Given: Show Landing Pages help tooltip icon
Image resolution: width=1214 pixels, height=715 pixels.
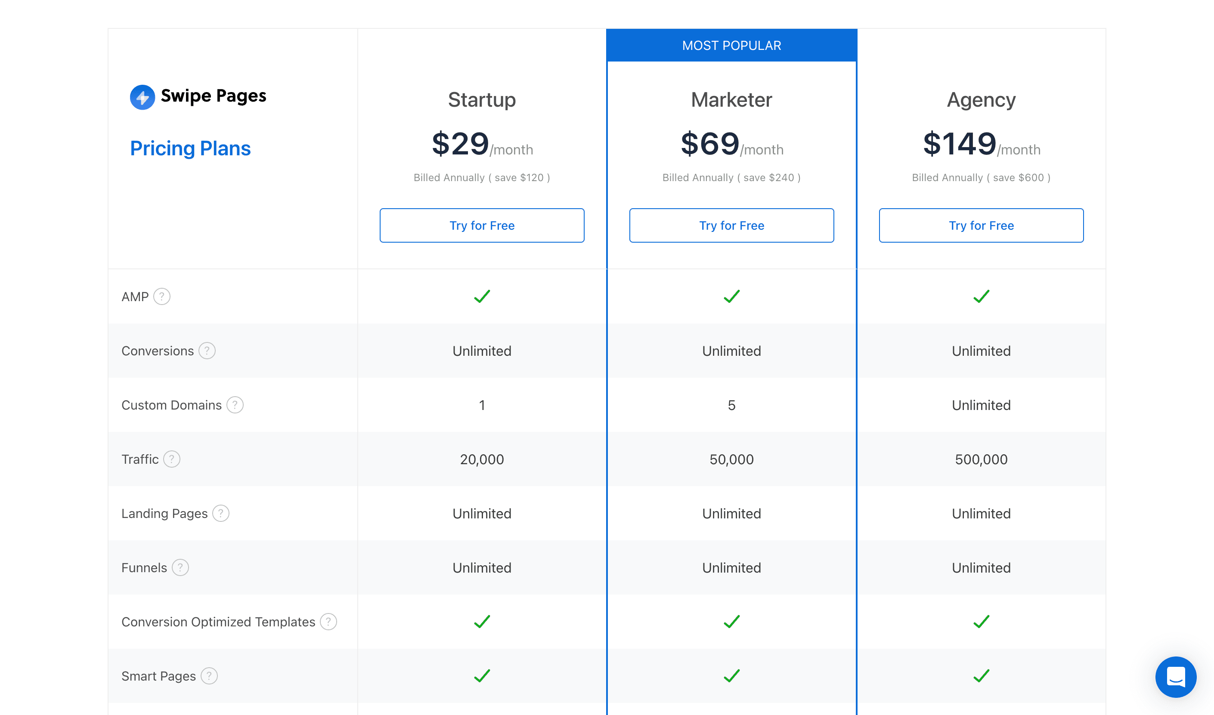Looking at the screenshot, I should (221, 514).
